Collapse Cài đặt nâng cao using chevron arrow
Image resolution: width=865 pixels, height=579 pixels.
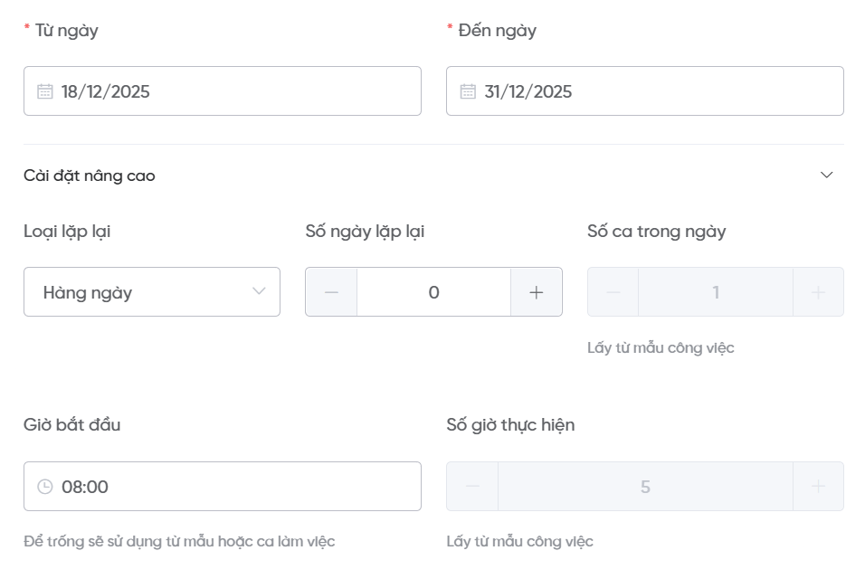pyautogui.click(x=826, y=176)
